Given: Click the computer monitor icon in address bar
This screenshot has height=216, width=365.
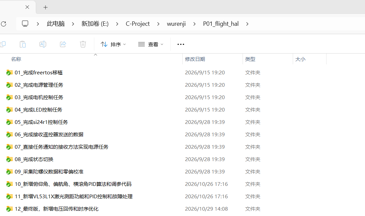Looking at the screenshot, I should coord(25,23).
